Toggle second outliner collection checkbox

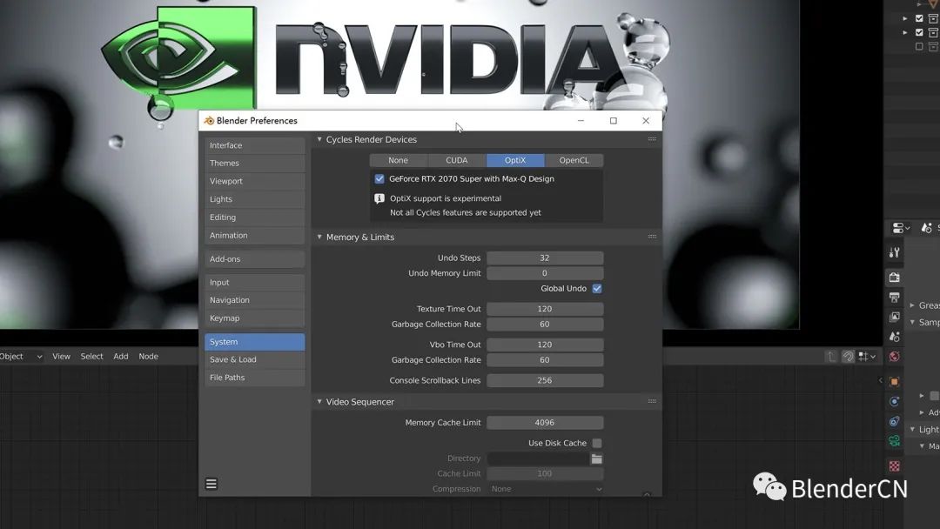click(x=919, y=32)
